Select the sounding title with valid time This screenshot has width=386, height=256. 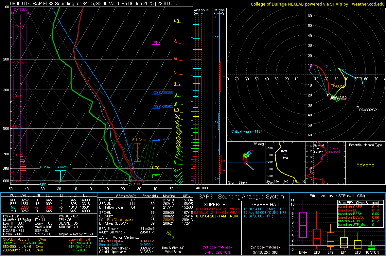94,4
